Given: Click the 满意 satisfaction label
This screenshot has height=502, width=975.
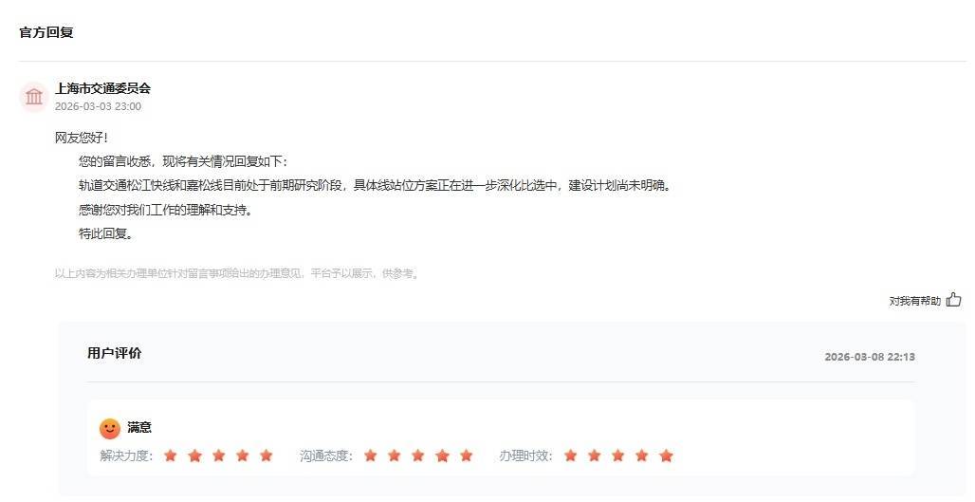Looking at the screenshot, I should click(x=139, y=427).
